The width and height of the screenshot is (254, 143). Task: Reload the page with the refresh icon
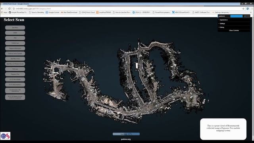tap(9, 9)
